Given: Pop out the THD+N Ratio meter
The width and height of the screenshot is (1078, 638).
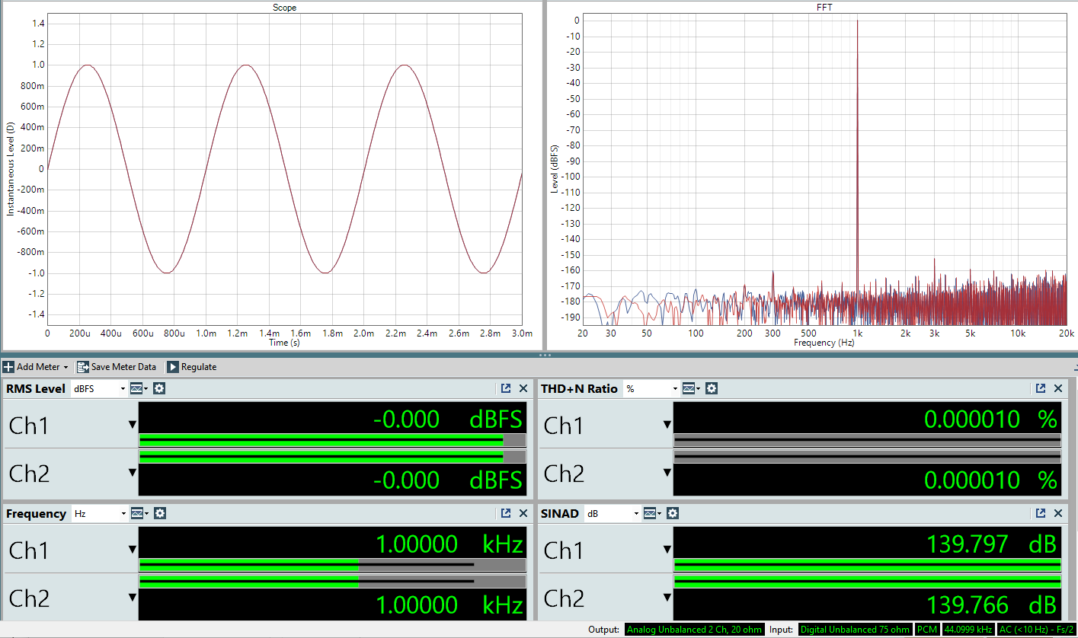Looking at the screenshot, I should 1041,388.
